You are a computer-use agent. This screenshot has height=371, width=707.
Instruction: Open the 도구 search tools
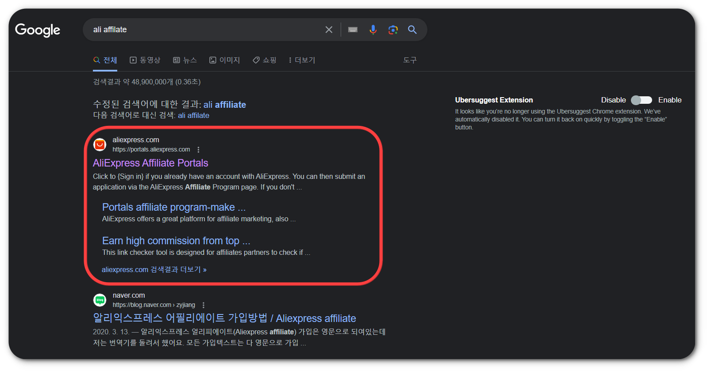(410, 60)
